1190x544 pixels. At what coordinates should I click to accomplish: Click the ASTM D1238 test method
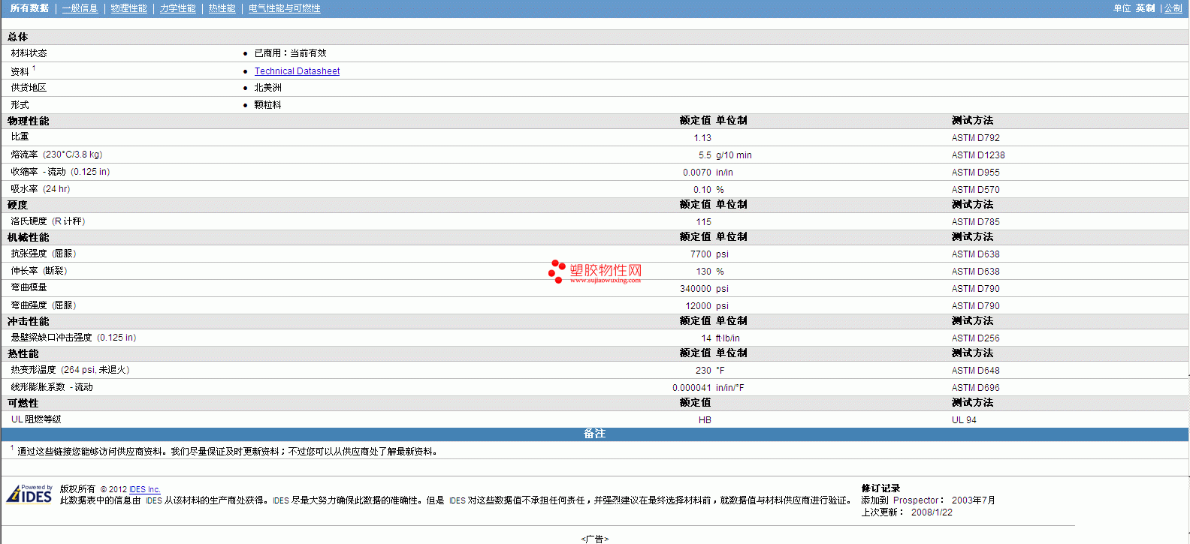point(978,155)
